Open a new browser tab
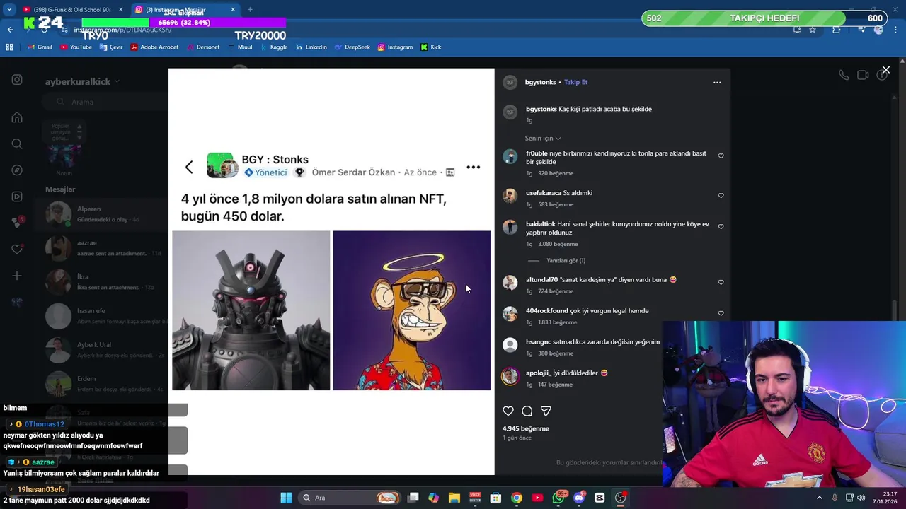The image size is (906, 509). pyautogui.click(x=249, y=9)
